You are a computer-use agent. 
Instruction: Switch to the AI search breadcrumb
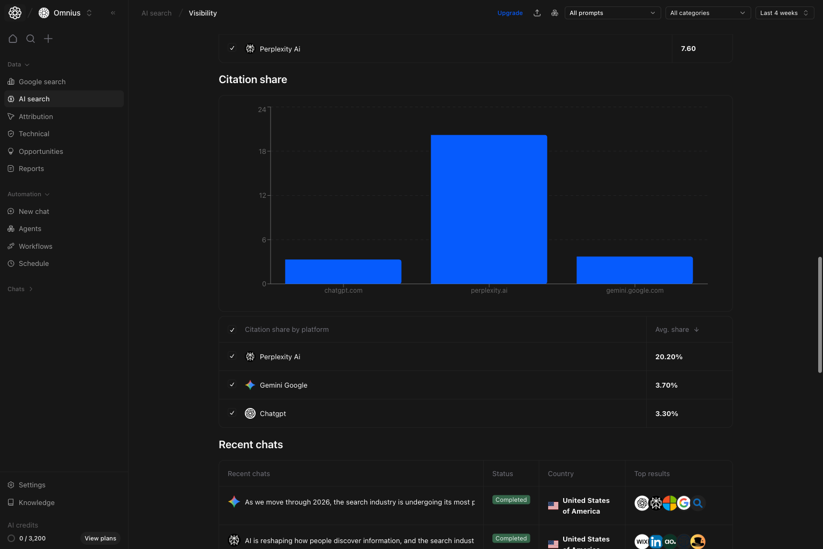pyautogui.click(x=156, y=13)
